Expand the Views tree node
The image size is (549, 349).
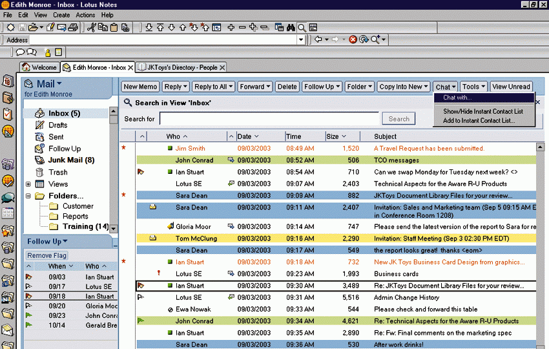(28, 184)
